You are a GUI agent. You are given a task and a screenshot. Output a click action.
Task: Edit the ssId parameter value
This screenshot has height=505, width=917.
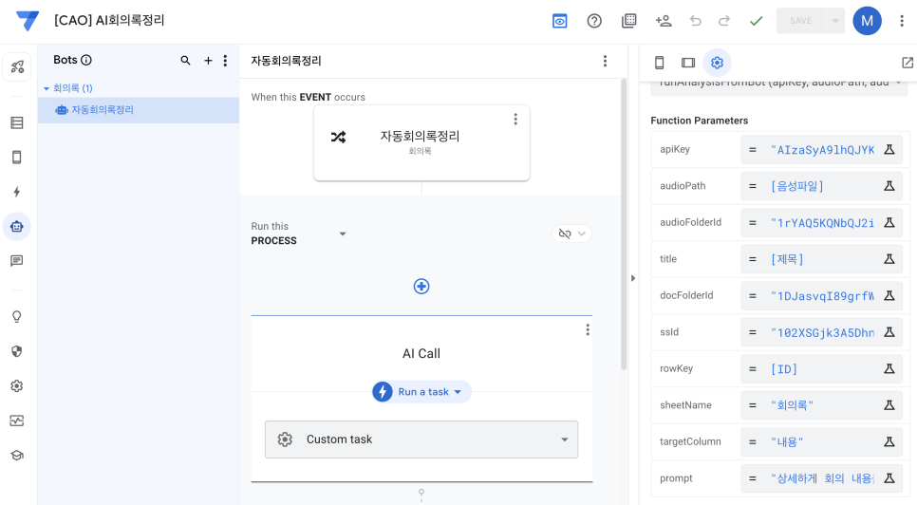tap(822, 332)
